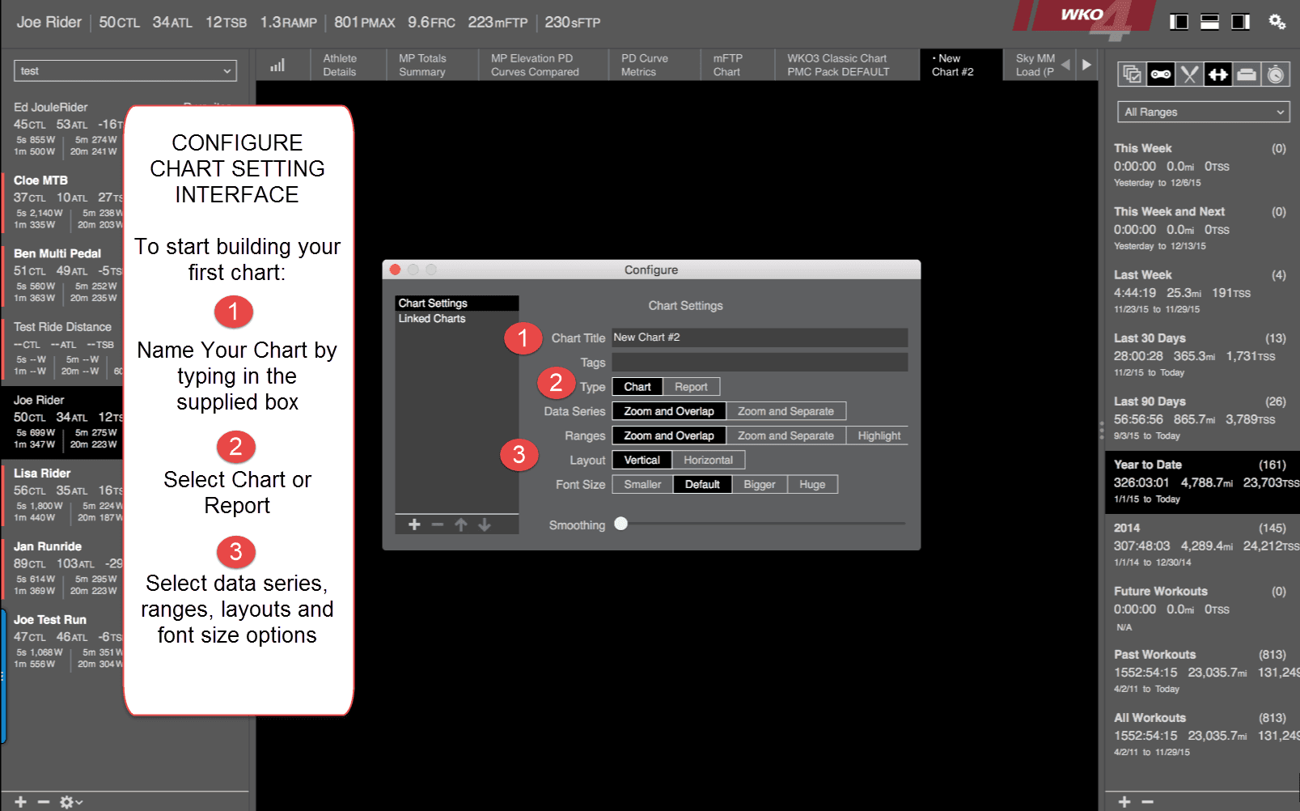The image size is (1300, 811).
Task: Adjust the Smoothing slider handle
Action: pos(620,524)
